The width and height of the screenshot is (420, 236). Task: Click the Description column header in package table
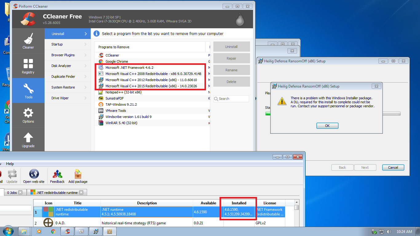(x=147, y=203)
